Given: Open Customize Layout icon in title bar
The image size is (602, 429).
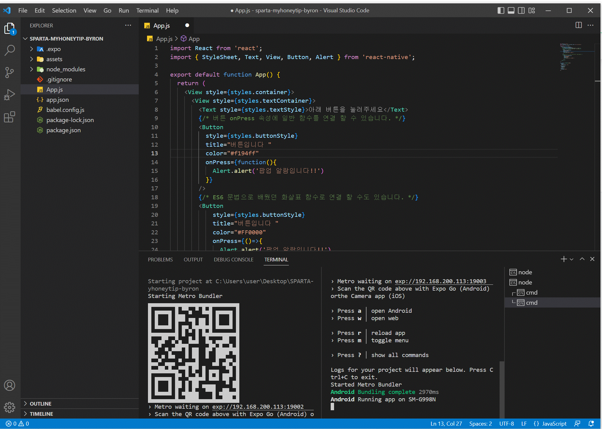Looking at the screenshot, I should [x=532, y=10].
